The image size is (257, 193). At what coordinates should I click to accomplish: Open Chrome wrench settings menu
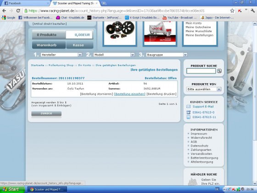[x=252, y=11]
